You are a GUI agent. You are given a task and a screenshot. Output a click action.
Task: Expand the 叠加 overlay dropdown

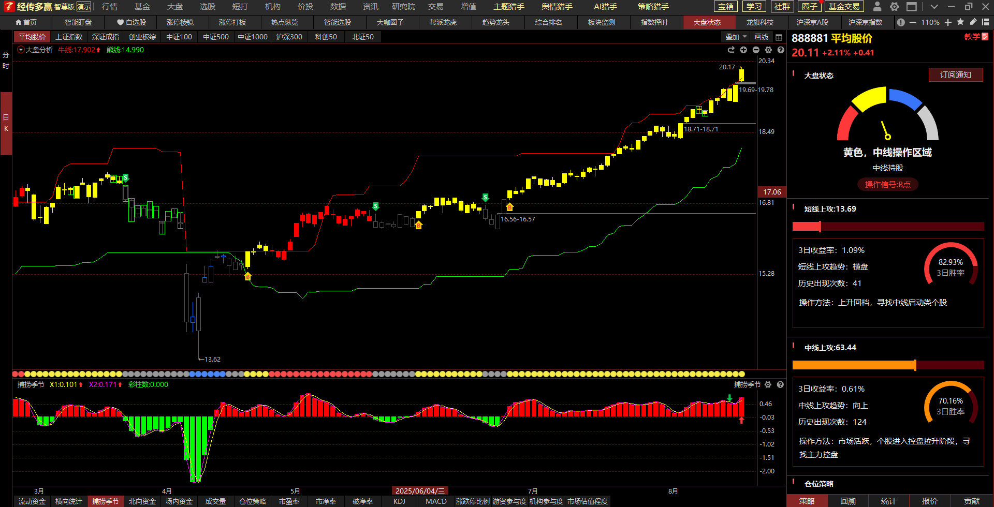point(736,37)
